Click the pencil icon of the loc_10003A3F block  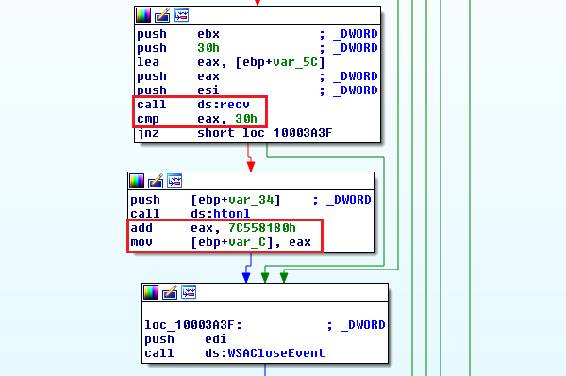(x=170, y=292)
